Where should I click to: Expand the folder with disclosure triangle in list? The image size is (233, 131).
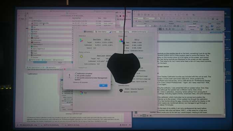click(30, 36)
